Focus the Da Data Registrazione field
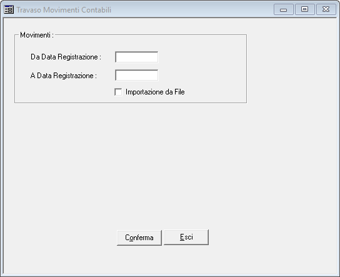The height and width of the screenshot is (277, 340). pos(137,57)
